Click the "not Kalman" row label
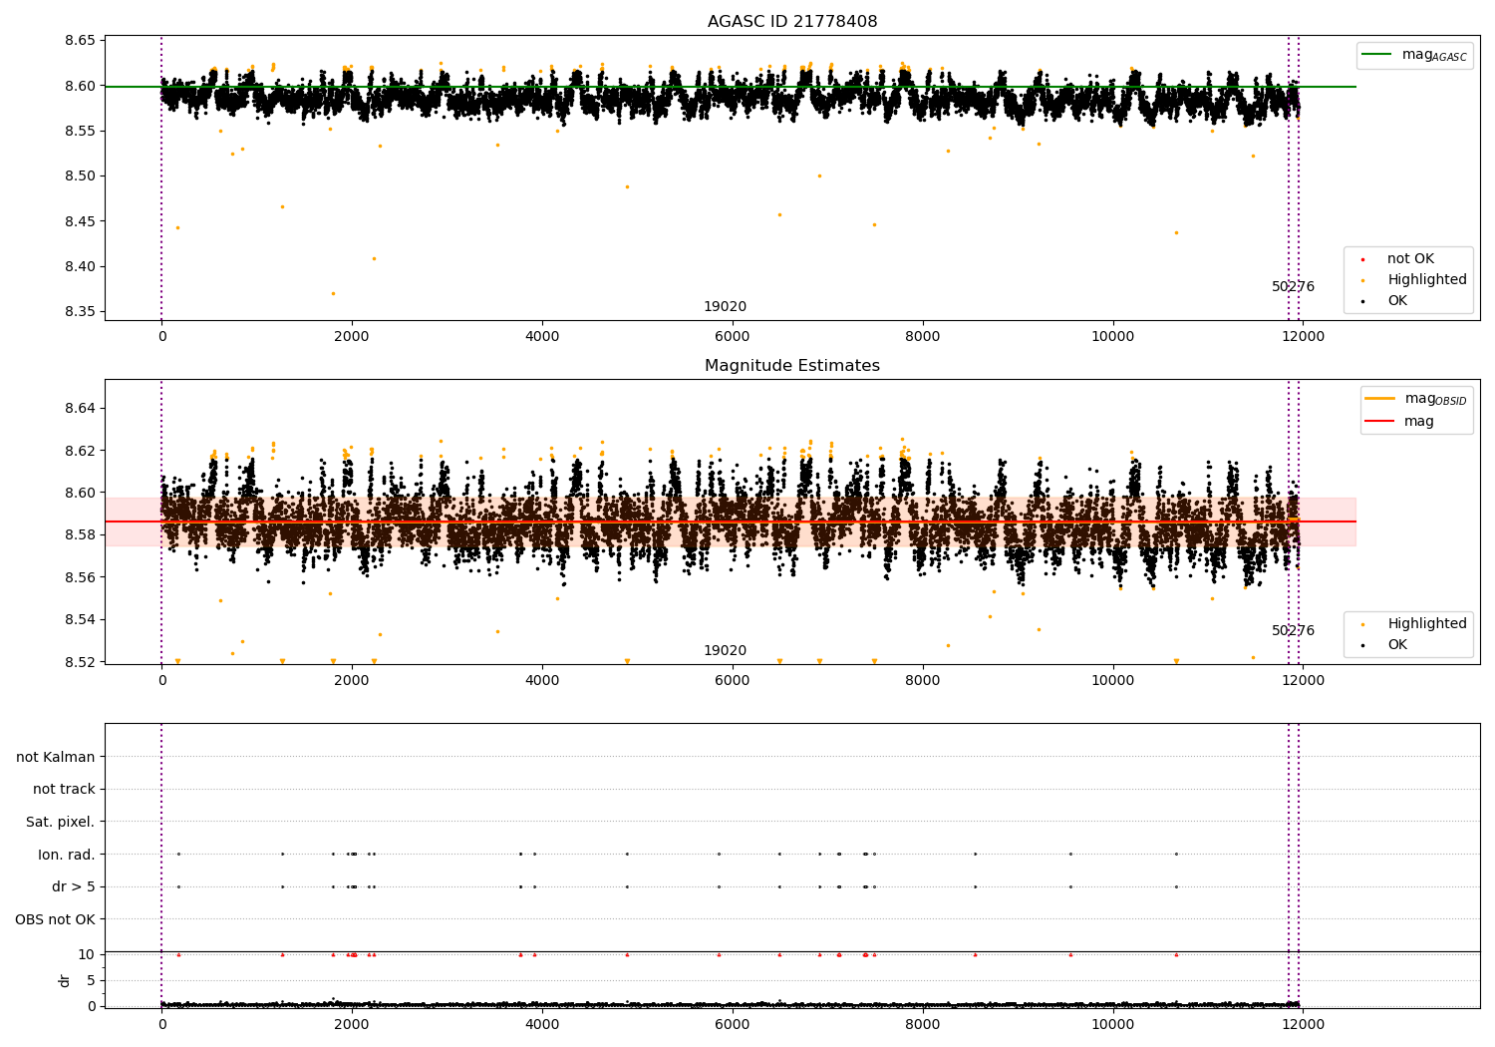This screenshot has height=1047, width=1495. point(56,757)
